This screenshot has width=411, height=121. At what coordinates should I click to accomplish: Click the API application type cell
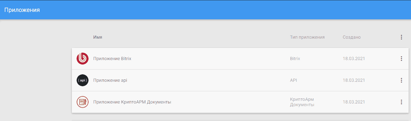(x=294, y=80)
